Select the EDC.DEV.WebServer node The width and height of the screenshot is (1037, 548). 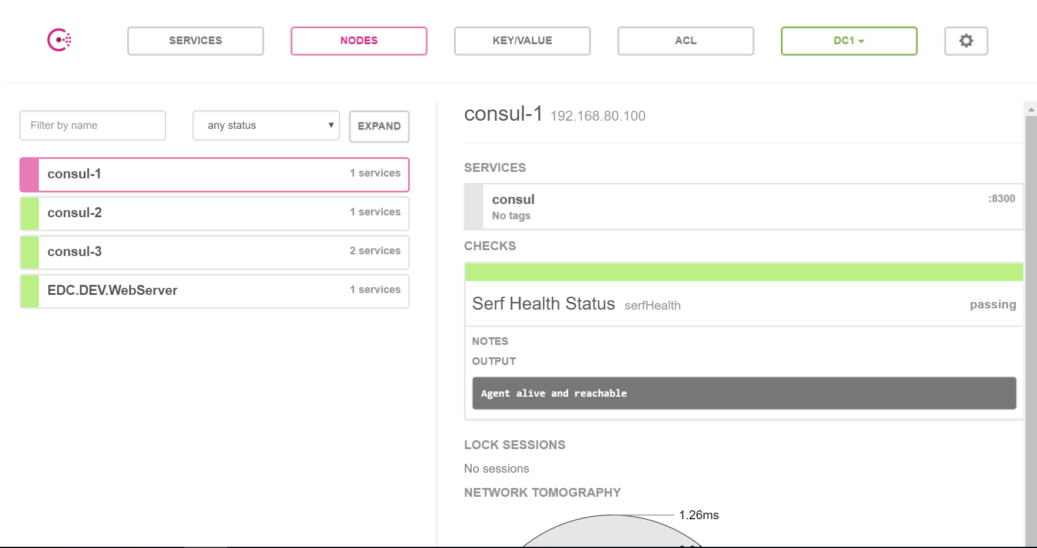tap(214, 291)
